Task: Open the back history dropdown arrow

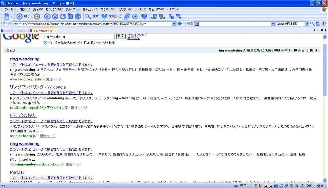Action: [x=32, y=16]
